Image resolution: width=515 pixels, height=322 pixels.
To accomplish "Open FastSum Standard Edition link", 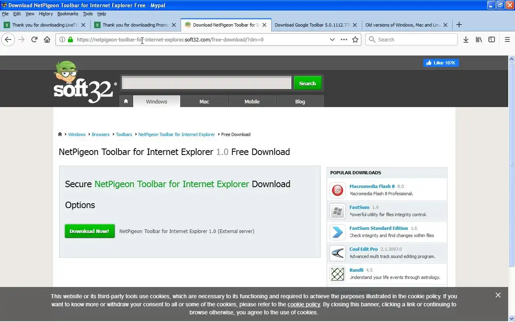I will 379,228.
